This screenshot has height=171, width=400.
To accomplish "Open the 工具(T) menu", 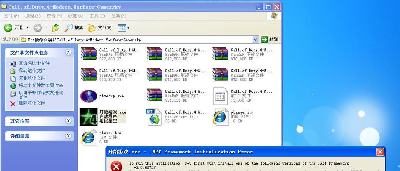I will click(x=97, y=16).
